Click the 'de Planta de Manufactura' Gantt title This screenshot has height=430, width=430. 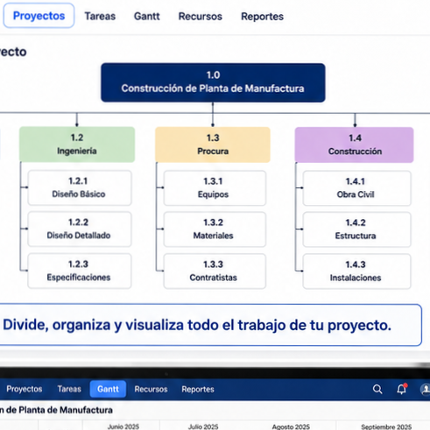point(60,410)
